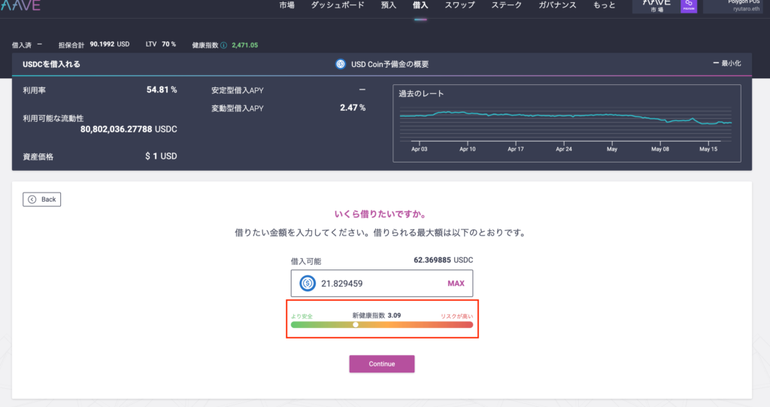Open the ガバナンス page
Screen dimensions: 770x407
pos(557,5)
